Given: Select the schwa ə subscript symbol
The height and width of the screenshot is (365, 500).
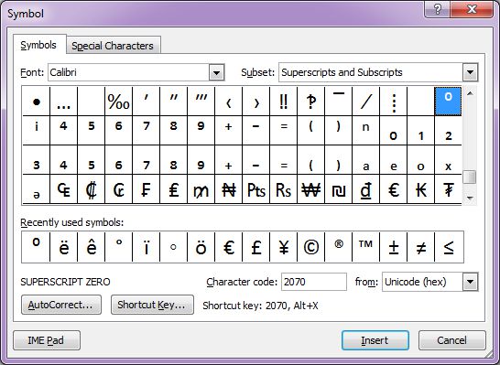Looking at the screenshot, I should coord(36,189).
